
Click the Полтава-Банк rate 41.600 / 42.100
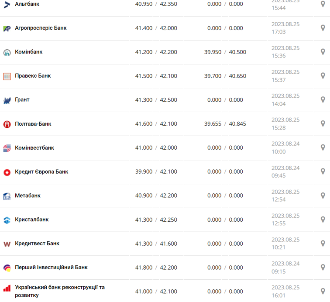(156, 124)
